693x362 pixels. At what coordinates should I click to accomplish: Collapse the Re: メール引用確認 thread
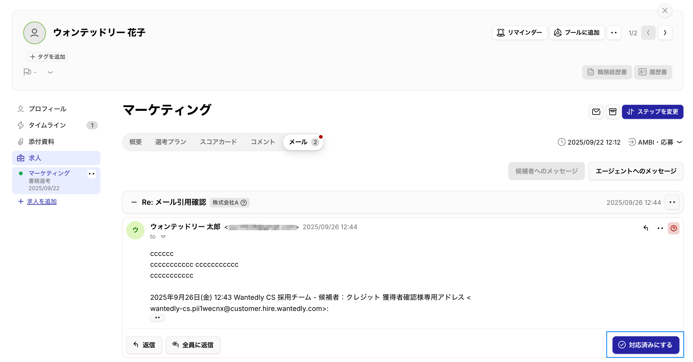coord(134,203)
